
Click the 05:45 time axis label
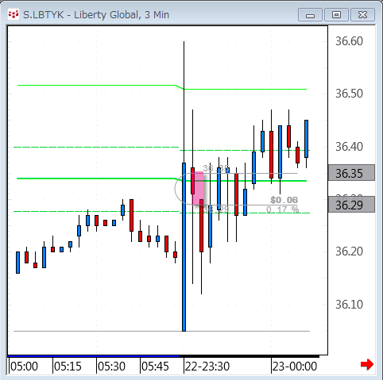coord(155,367)
